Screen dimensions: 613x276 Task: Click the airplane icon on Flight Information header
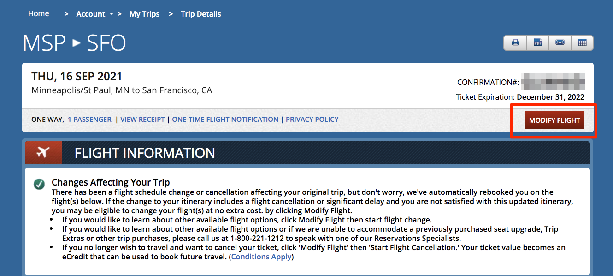43,152
